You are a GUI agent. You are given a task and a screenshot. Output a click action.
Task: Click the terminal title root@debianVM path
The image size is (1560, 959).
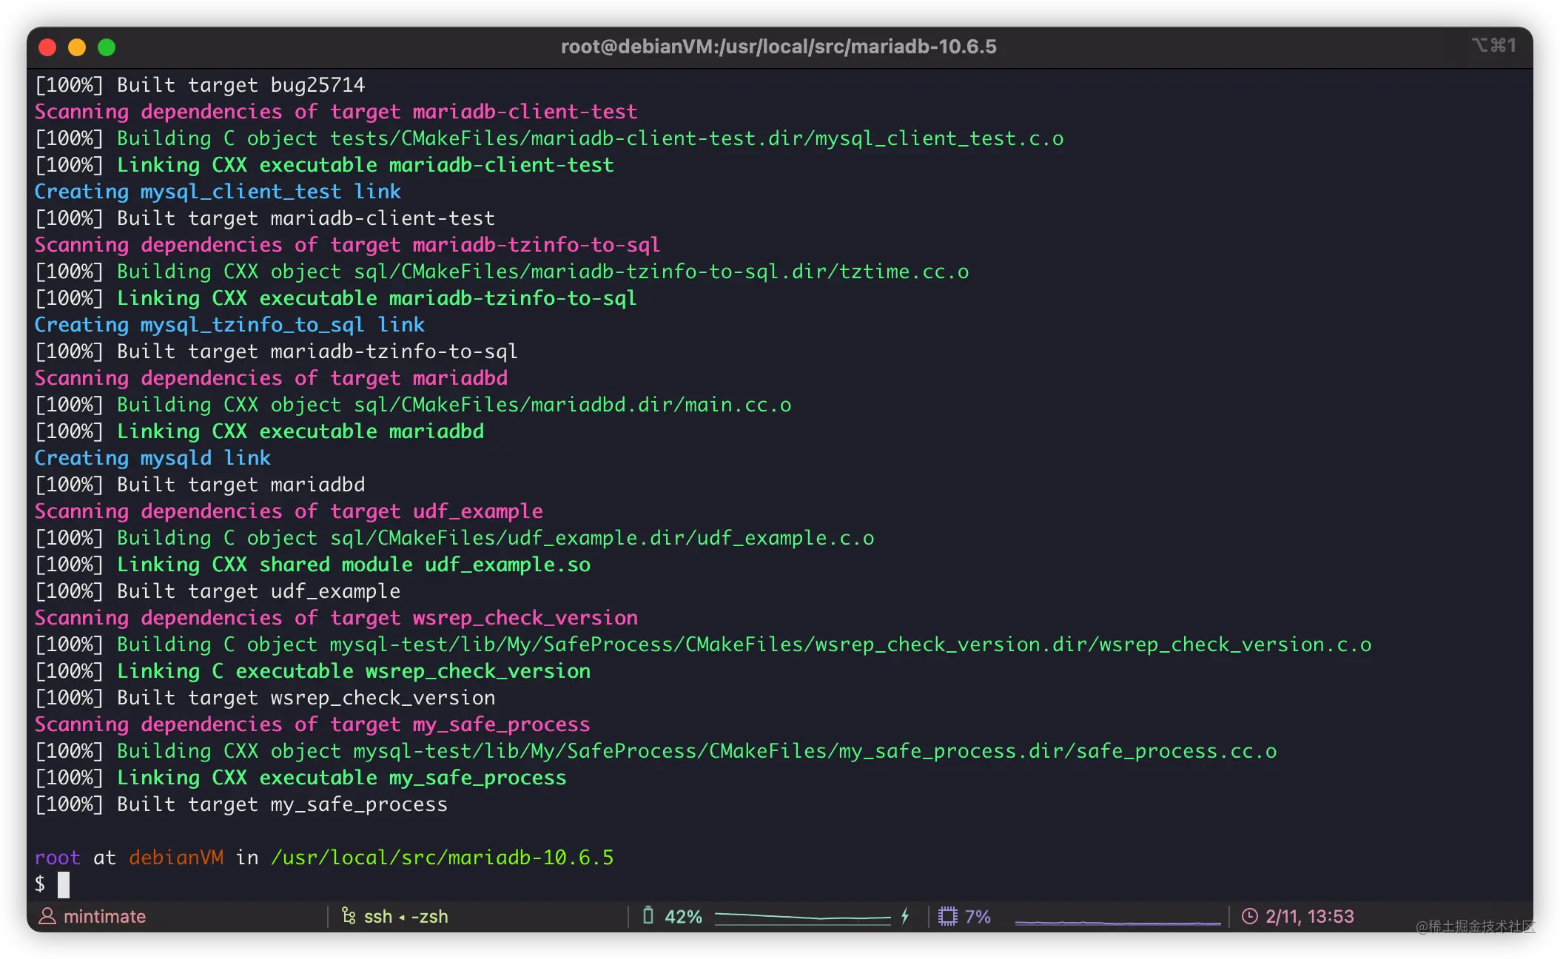[x=779, y=47]
